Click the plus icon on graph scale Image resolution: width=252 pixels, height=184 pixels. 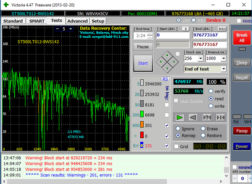[x=70, y=29]
